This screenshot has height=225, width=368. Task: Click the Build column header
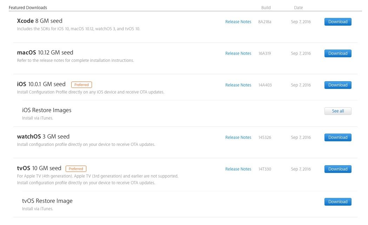(266, 7)
